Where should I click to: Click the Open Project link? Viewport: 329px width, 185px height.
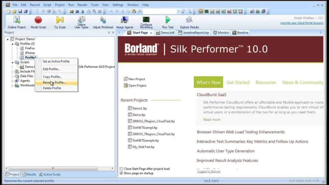135,85
